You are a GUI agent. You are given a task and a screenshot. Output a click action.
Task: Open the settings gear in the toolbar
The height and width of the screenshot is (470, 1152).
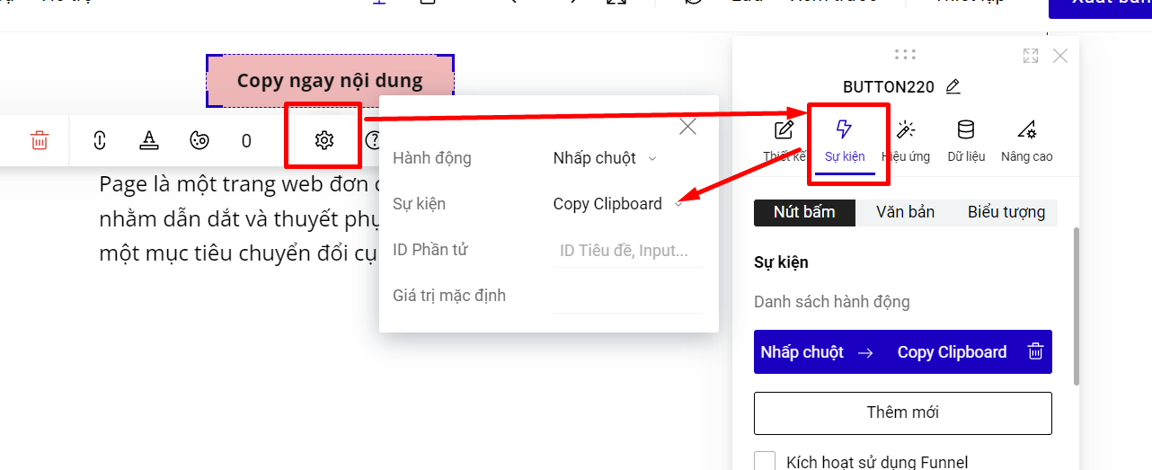point(324,140)
